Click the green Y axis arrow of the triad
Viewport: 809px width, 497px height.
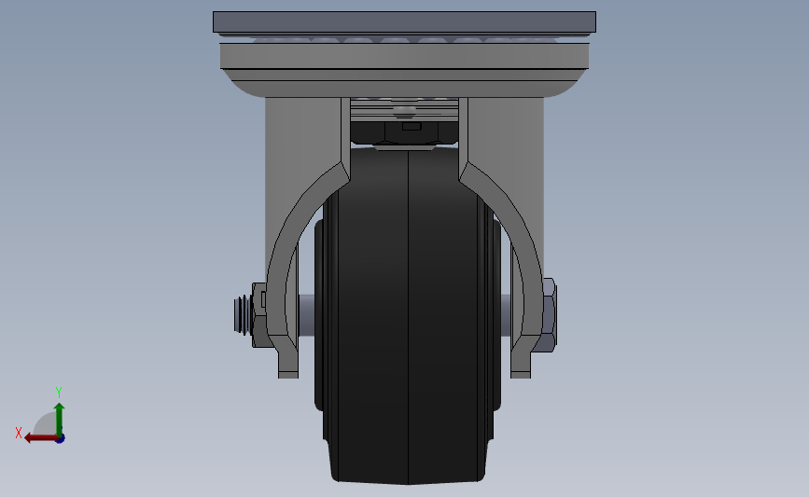59,419
